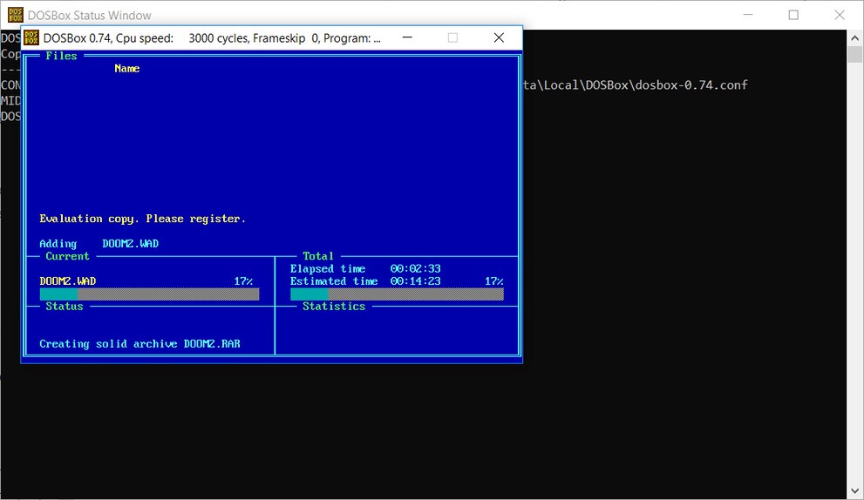
Task: Click the Status Window scrollbar down arrow
Action: (854, 490)
